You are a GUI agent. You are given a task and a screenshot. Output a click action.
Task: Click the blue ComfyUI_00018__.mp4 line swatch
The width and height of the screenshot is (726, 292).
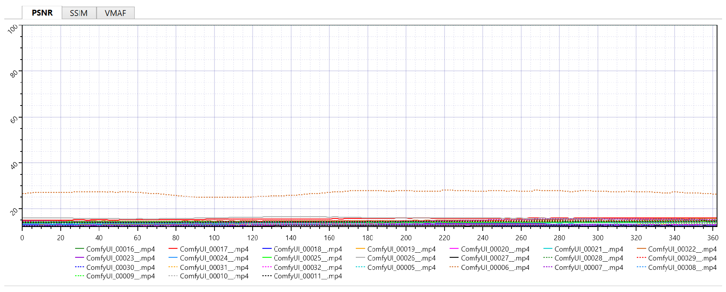pos(267,249)
